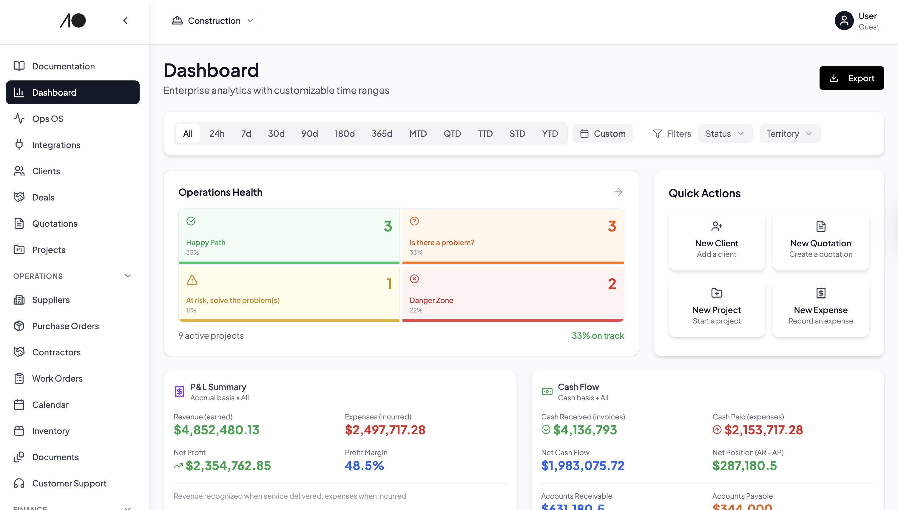Go to Purchase Orders in sidebar
The image size is (898, 510).
pos(65,326)
